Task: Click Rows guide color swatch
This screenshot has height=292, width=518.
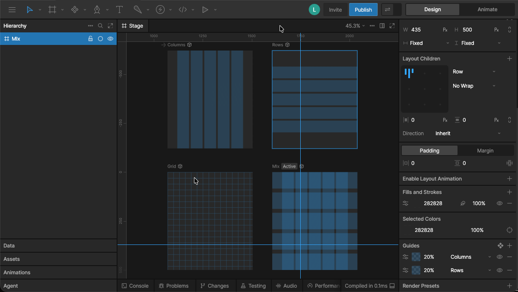Action: [x=416, y=270]
